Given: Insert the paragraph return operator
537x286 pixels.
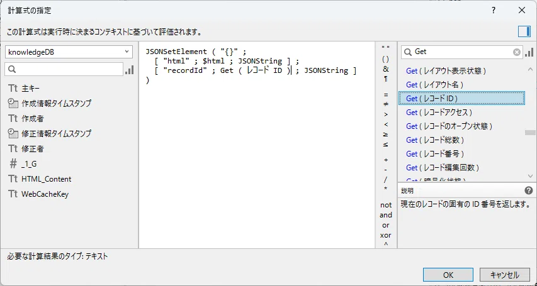Looking at the screenshot, I should coord(386,79).
